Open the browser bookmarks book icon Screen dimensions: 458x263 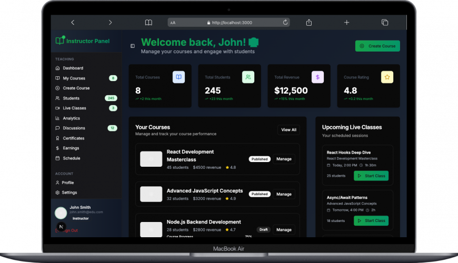[x=148, y=23]
